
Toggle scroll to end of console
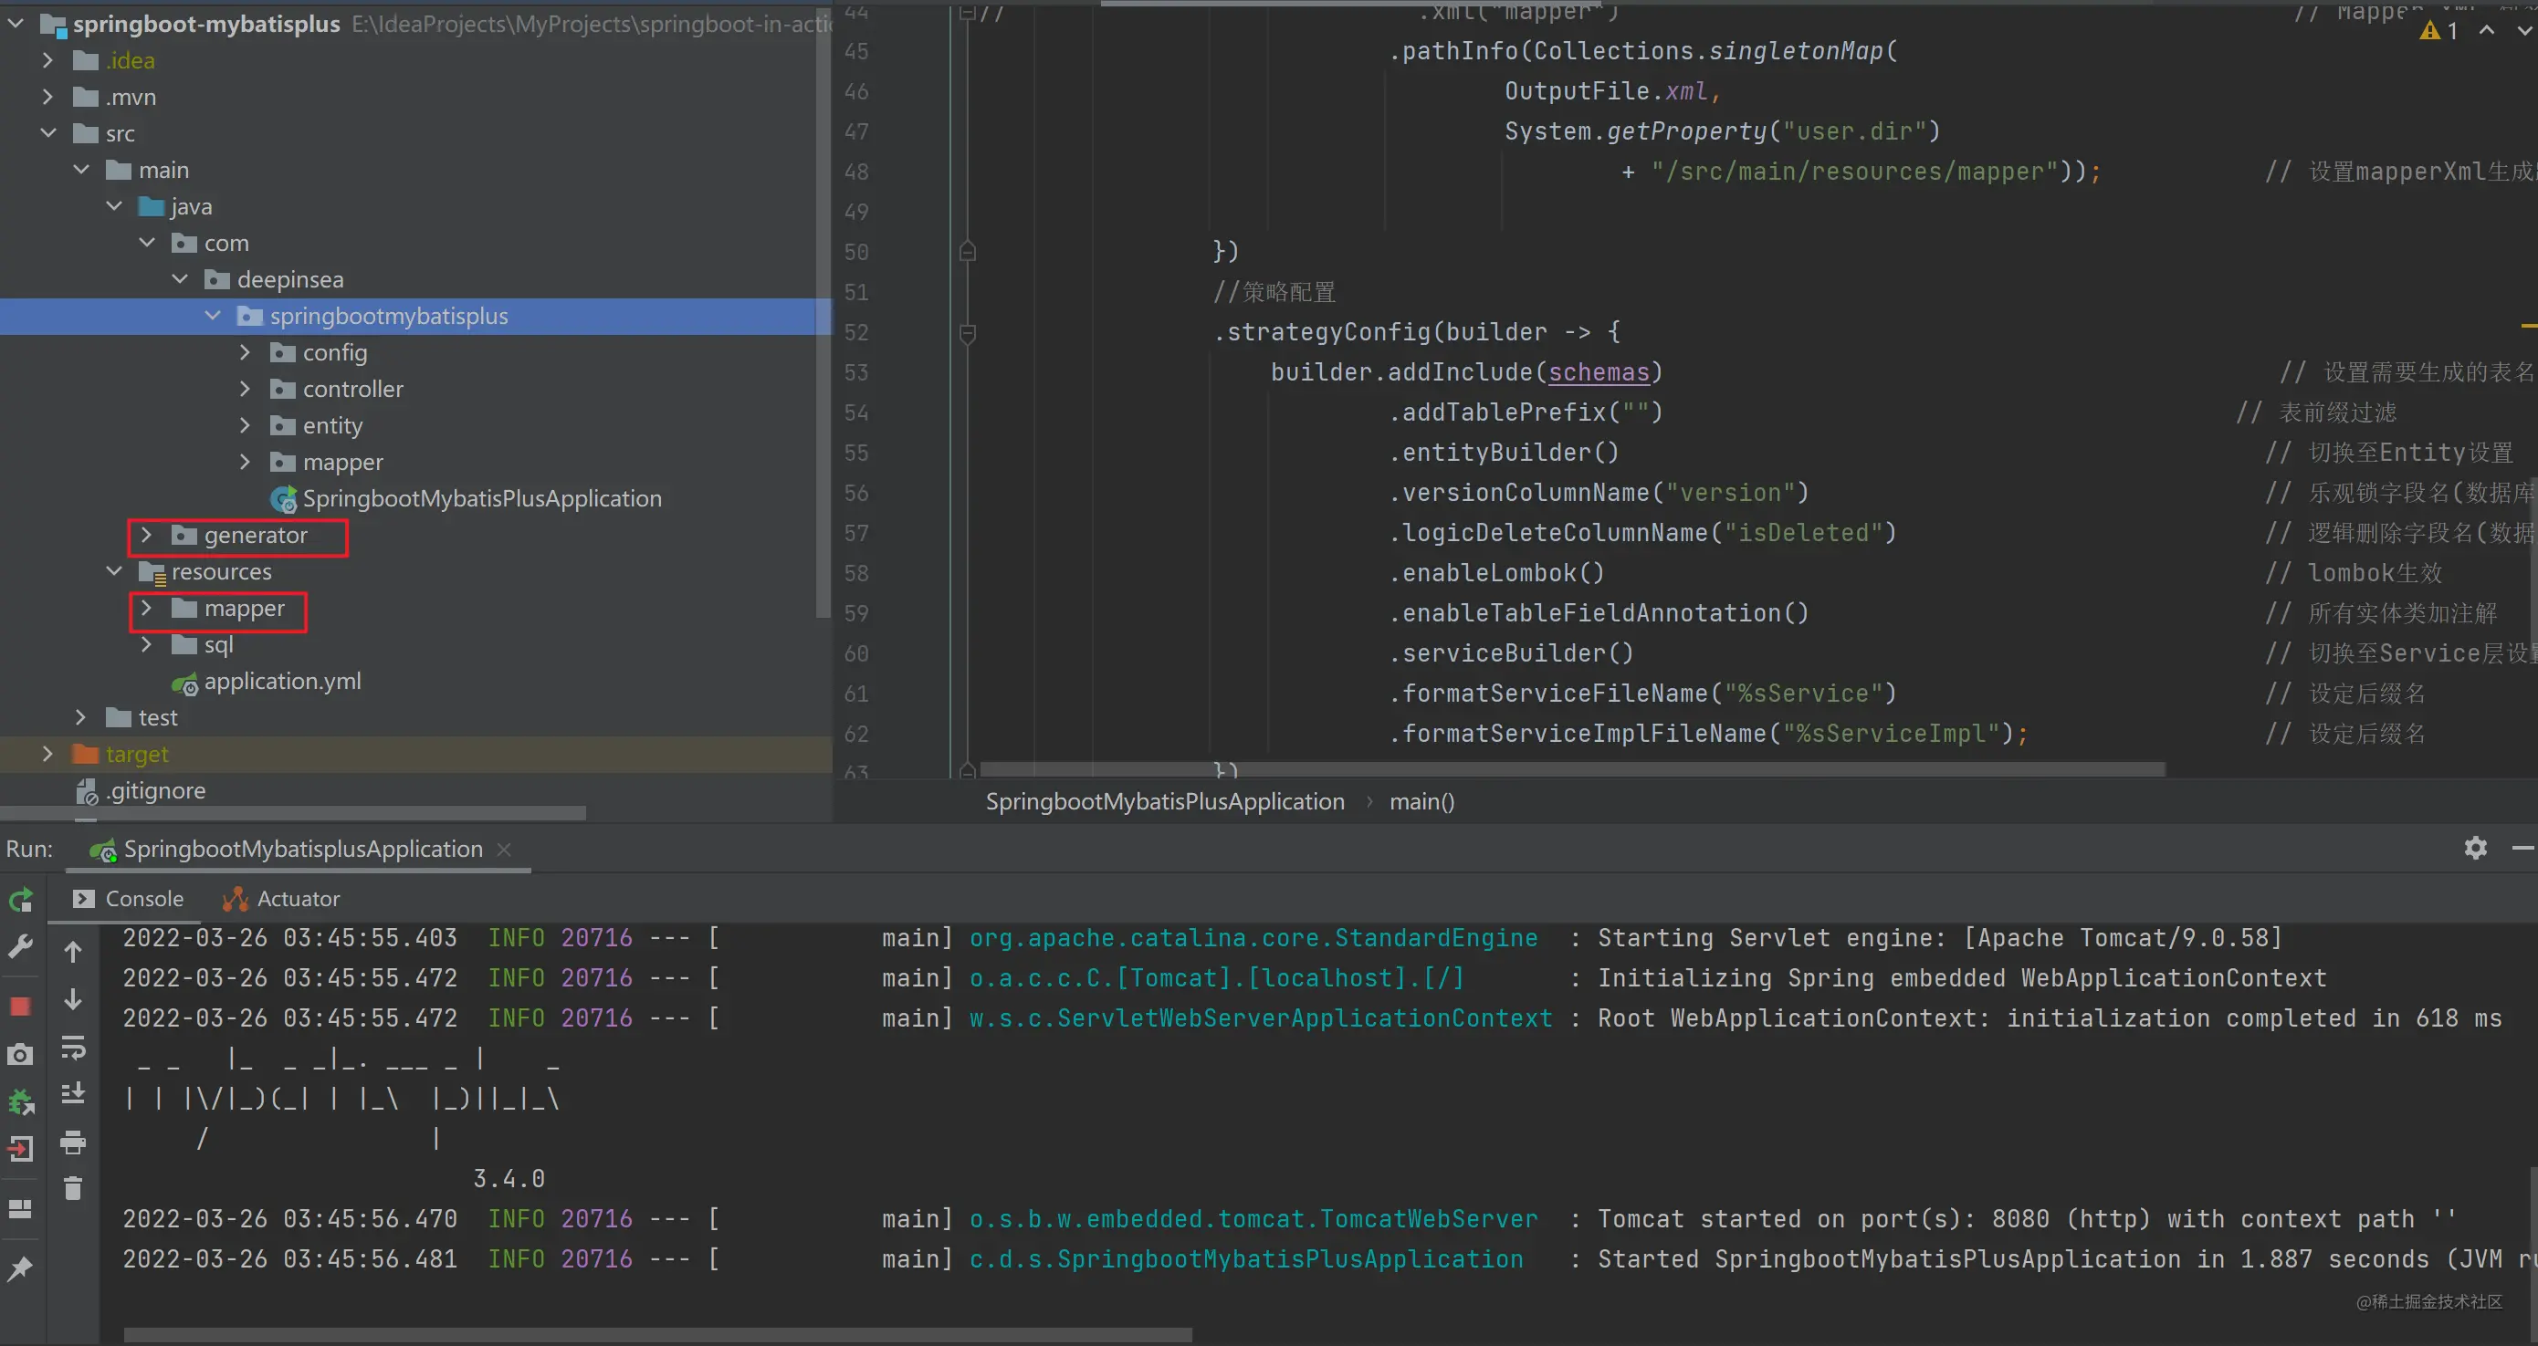(73, 1094)
